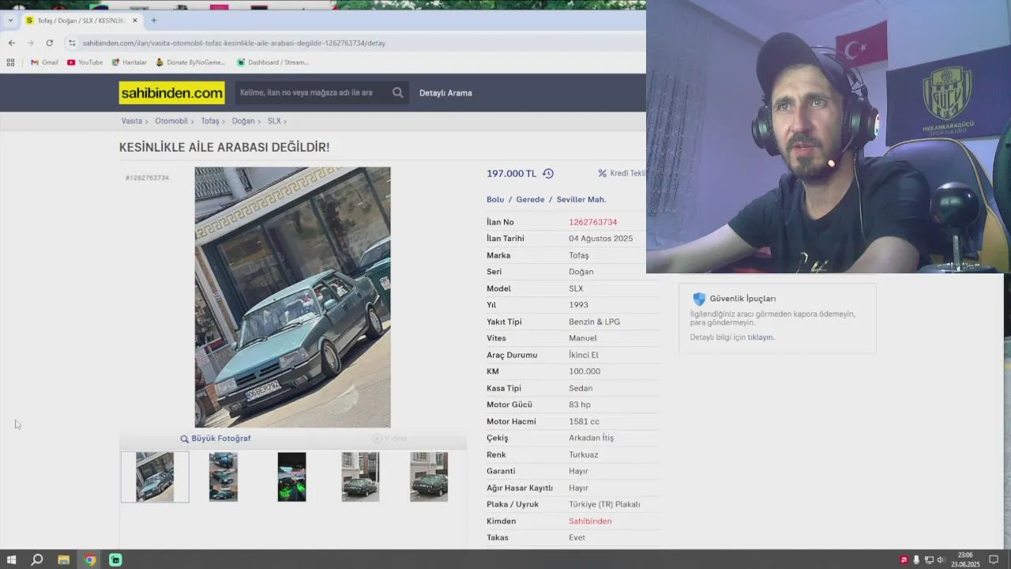
Task: Click the search magnifier icon
Action: coord(397,92)
